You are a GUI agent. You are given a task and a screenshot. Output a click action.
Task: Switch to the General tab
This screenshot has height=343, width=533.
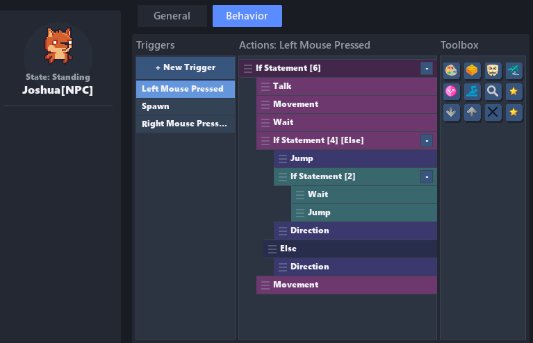pos(172,16)
